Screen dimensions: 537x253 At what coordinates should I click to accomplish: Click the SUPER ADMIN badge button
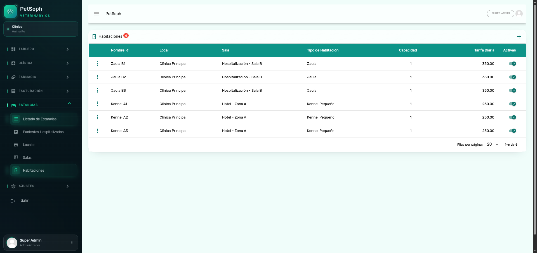pyautogui.click(x=500, y=13)
